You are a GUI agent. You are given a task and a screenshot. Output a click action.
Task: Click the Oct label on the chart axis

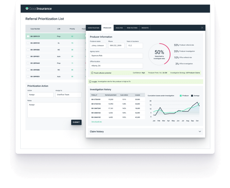click(197, 121)
